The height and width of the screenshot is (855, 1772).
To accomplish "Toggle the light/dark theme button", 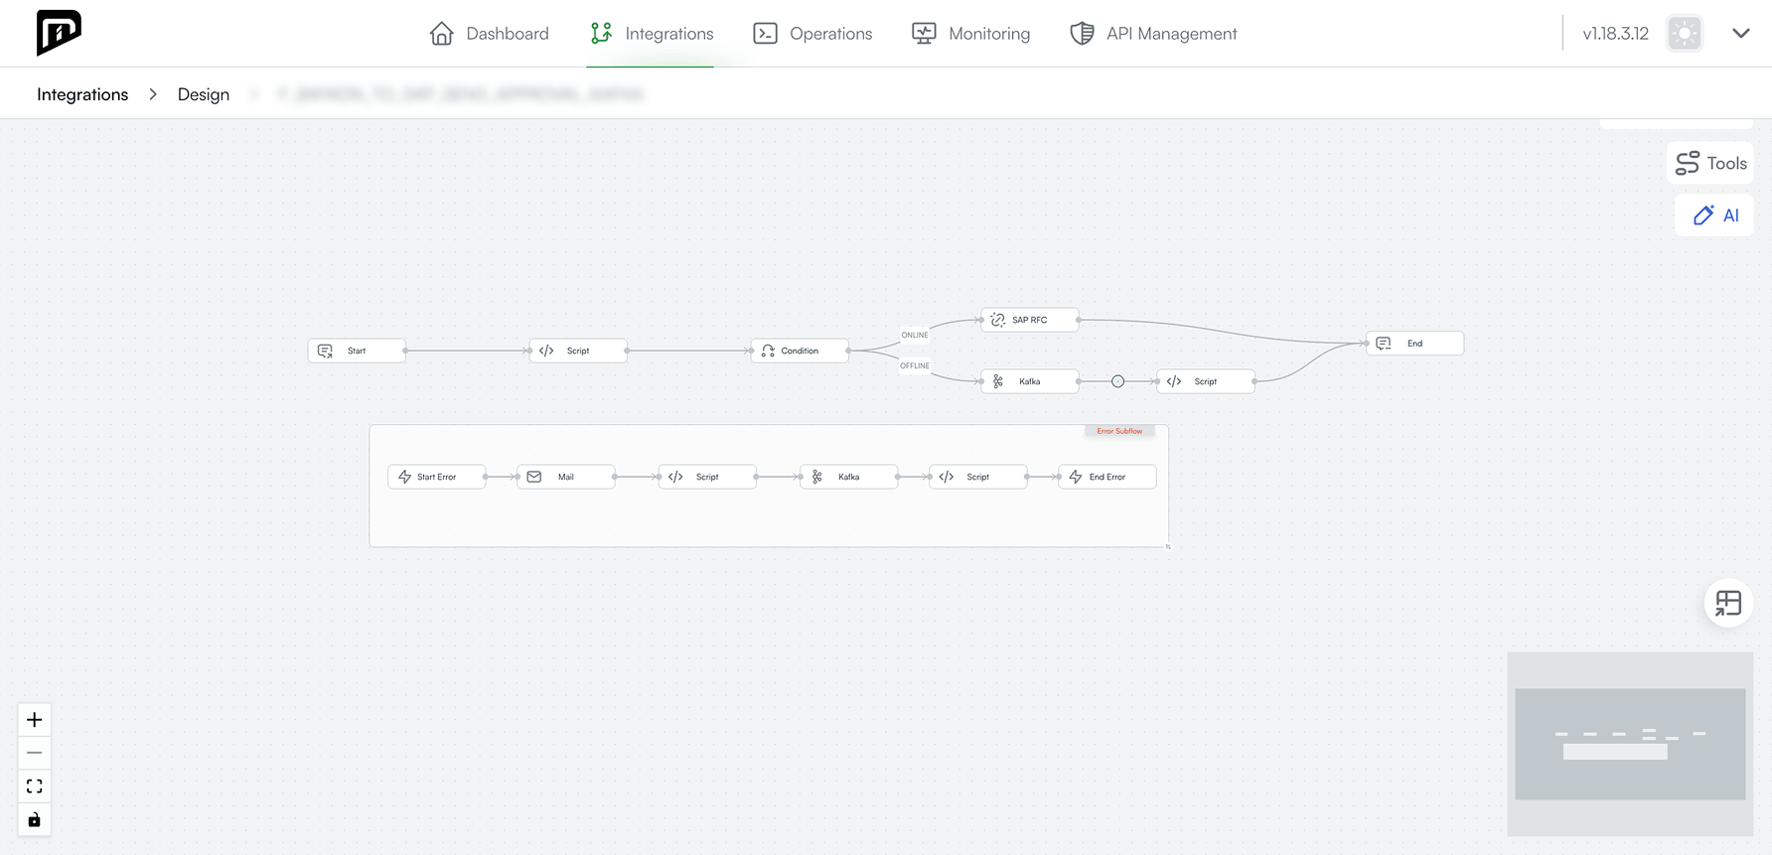I will click(1685, 34).
